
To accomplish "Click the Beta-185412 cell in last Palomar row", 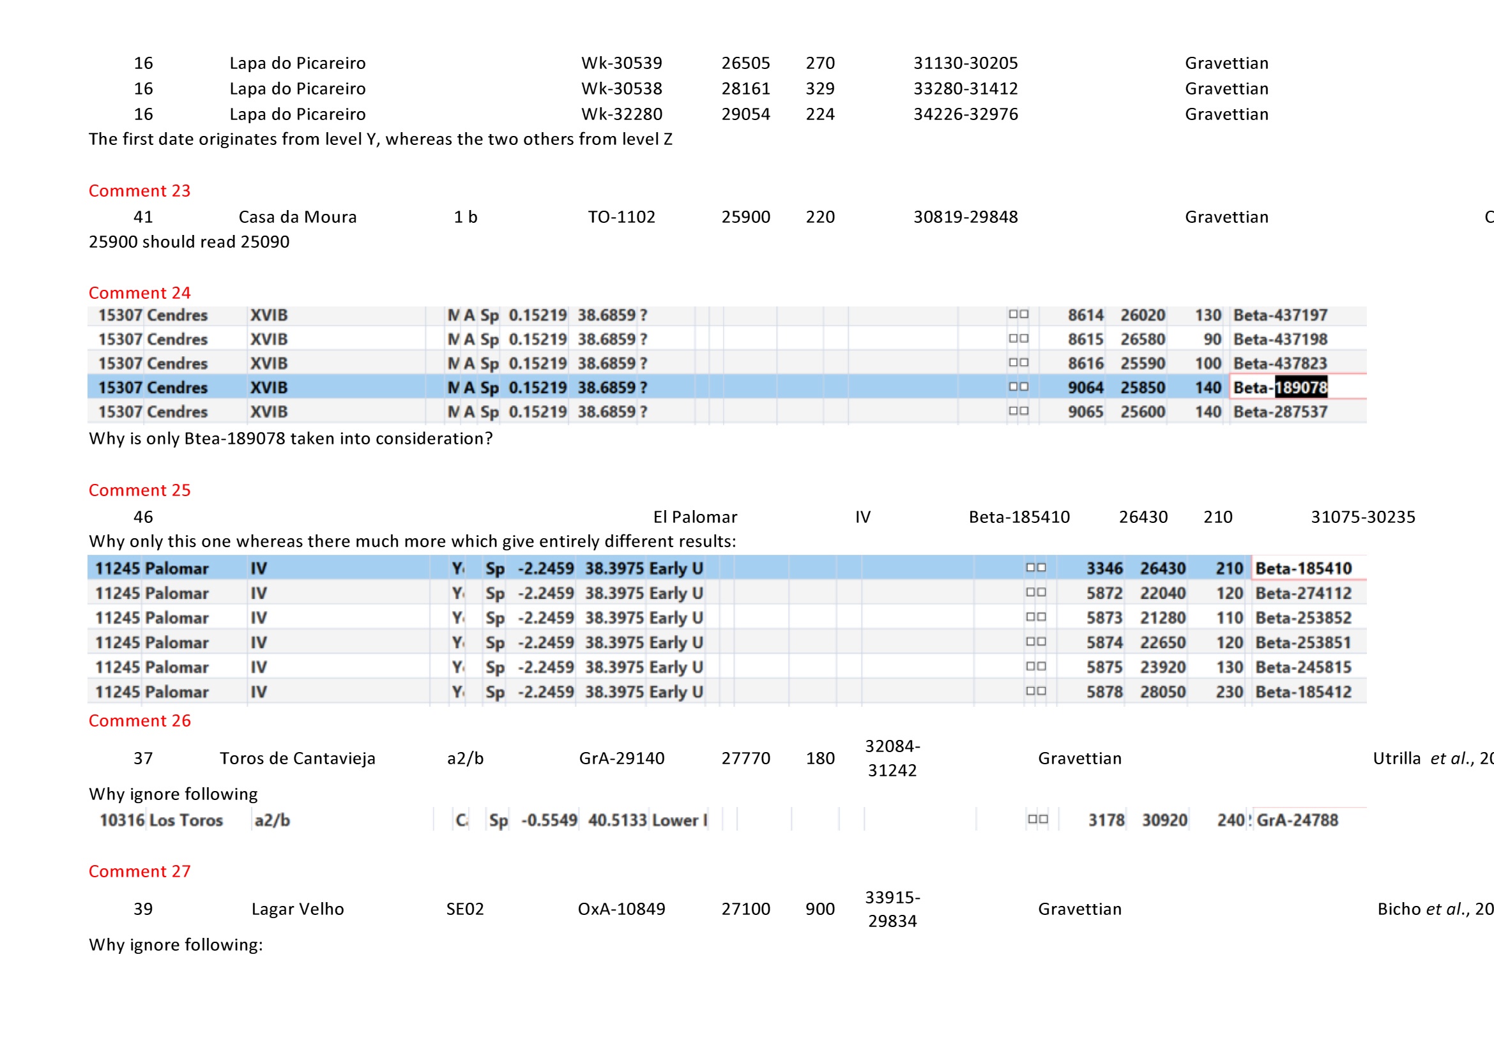I will pyautogui.click(x=1302, y=692).
